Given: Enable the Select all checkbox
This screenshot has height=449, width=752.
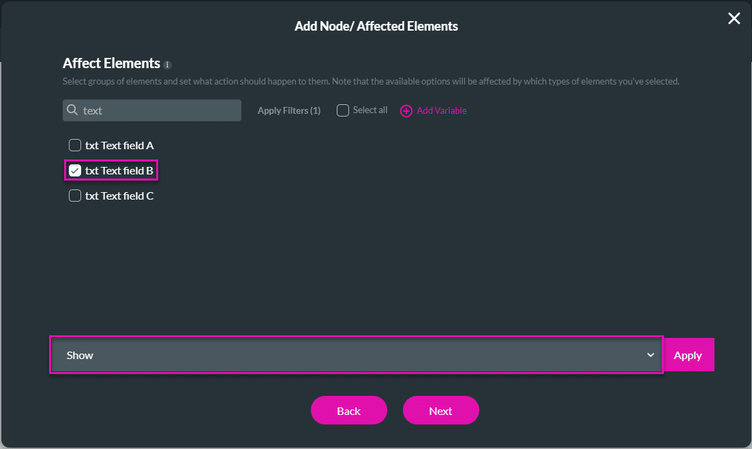Looking at the screenshot, I should tap(343, 110).
